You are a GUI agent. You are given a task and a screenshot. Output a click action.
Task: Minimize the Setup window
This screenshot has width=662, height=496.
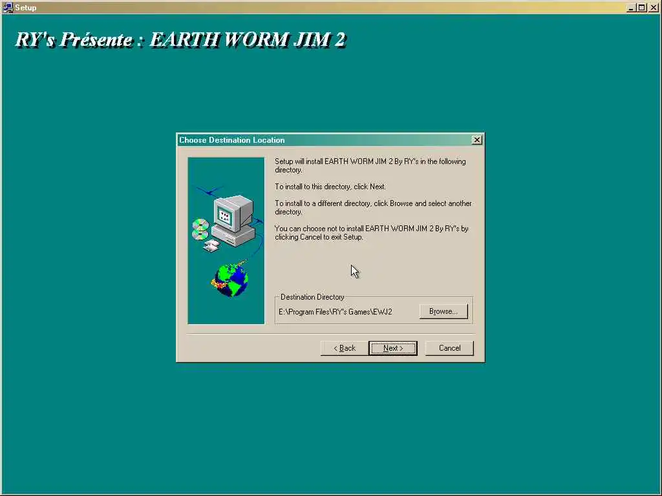click(x=631, y=8)
